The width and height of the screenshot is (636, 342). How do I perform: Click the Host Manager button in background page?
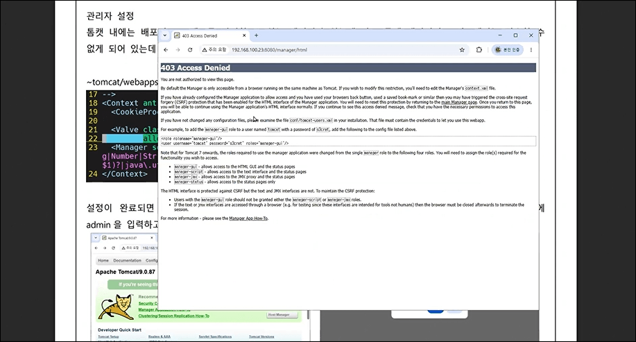pos(282,315)
